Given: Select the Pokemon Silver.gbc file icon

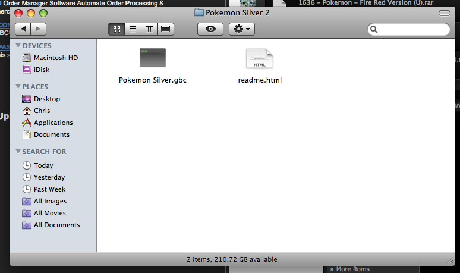Looking at the screenshot, I should (153, 58).
